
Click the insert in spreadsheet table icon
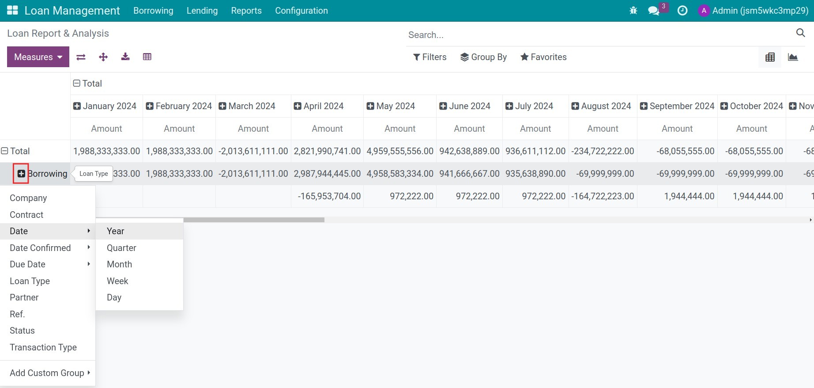point(147,57)
